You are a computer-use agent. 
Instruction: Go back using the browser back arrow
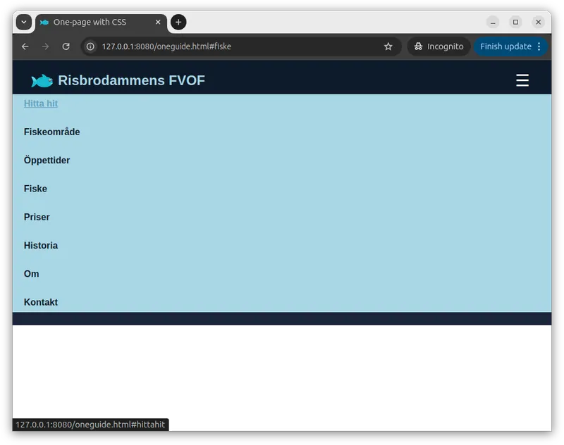[x=25, y=46]
